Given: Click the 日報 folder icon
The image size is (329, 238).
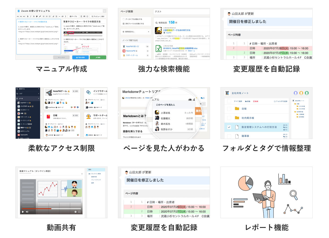Looking at the screenshot, I should (x=237, y=109).
